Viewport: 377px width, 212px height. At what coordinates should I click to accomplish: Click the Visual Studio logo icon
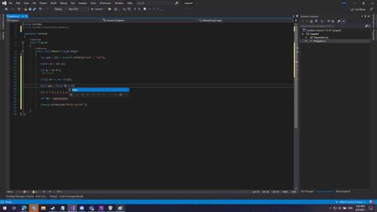4,3
